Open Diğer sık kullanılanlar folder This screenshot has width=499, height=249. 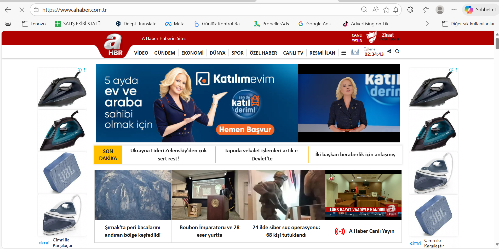click(x=468, y=24)
